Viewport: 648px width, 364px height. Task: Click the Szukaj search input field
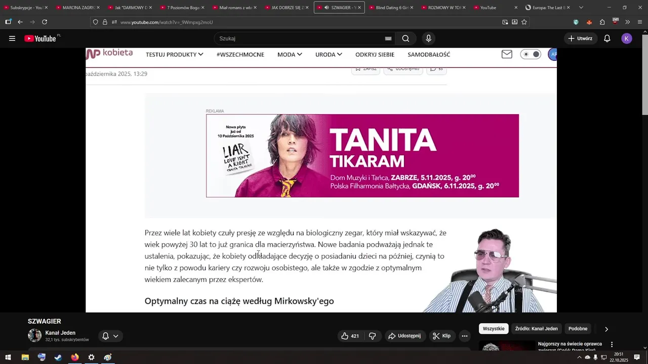(302, 38)
